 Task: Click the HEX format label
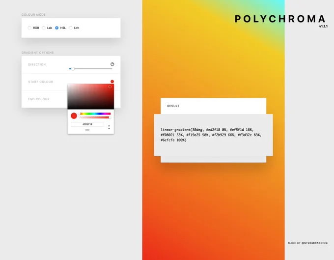coord(87,130)
